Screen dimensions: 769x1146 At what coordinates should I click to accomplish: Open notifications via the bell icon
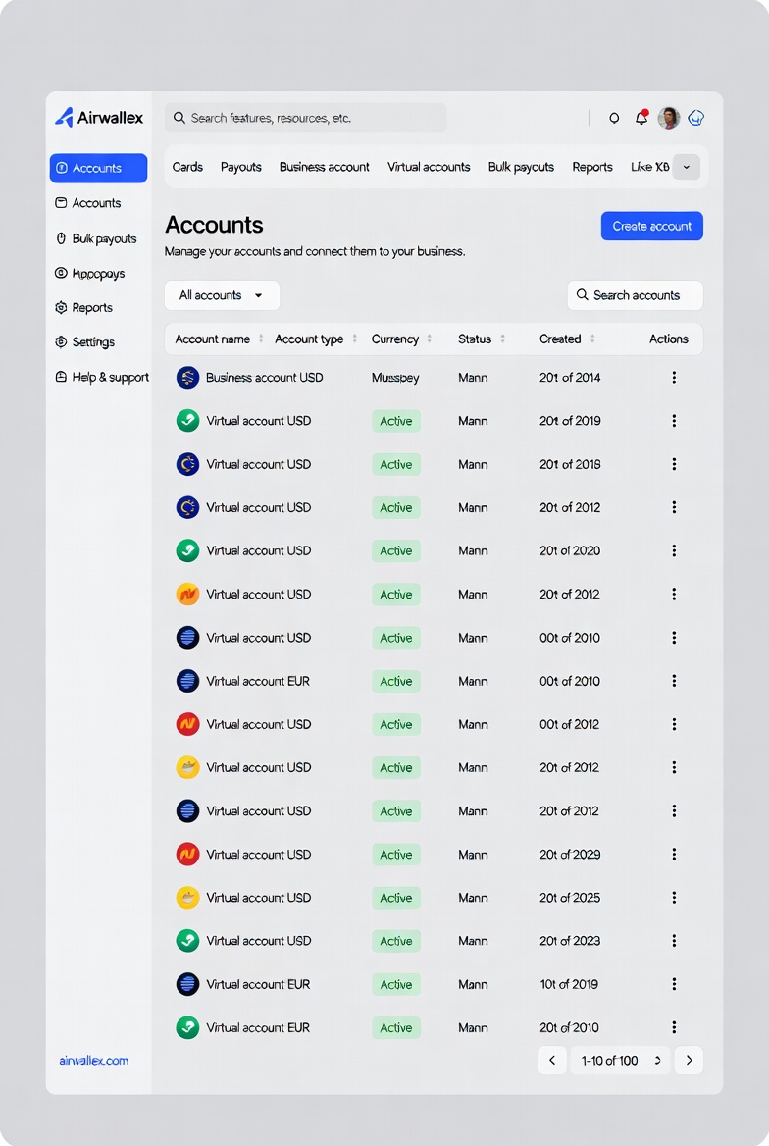[x=641, y=117]
